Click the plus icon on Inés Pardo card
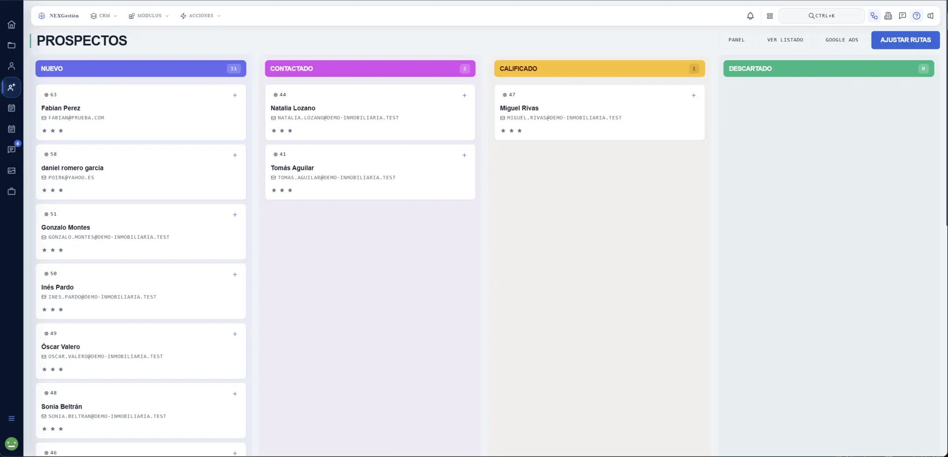This screenshot has width=948, height=457. click(x=235, y=274)
